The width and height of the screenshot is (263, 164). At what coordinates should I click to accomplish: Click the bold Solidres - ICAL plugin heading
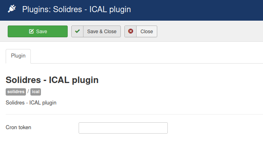[x=52, y=80]
